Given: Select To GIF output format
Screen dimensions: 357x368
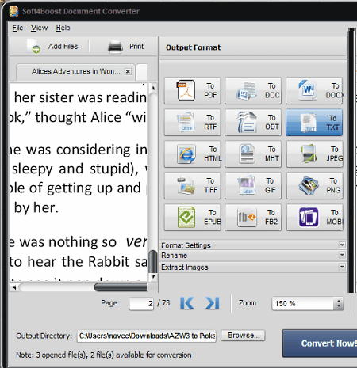Looking at the screenshot, I should (253, 185).
